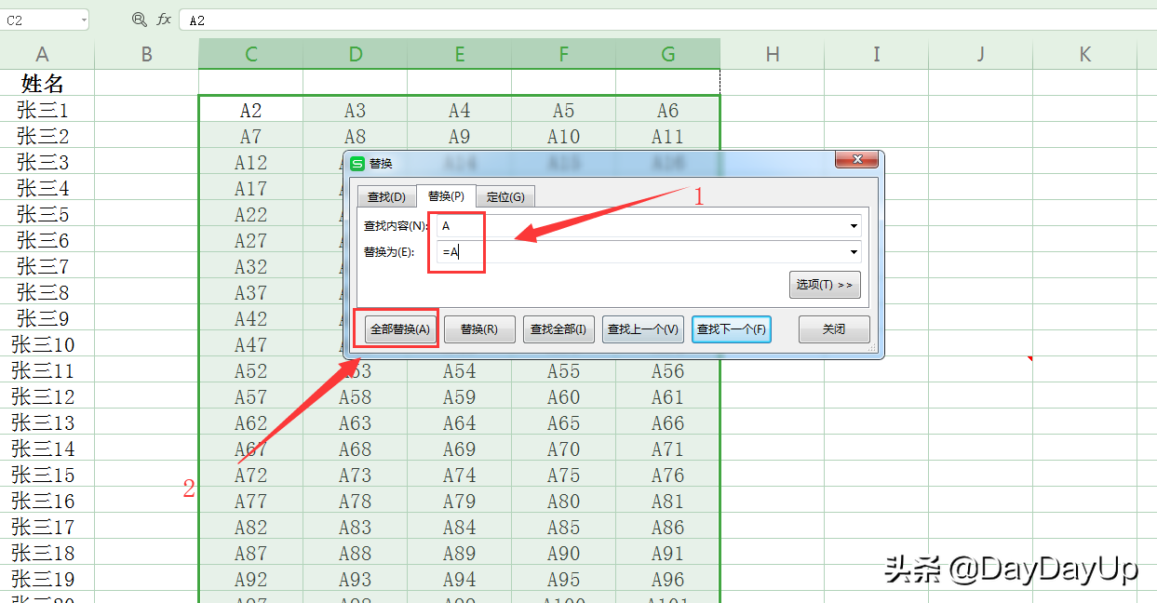The image size is (1157, 603).
Task: Select column A header
Action: click(x=42, y=55)
